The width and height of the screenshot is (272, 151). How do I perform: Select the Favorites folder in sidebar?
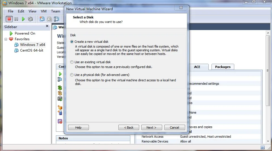click(22, 39)
